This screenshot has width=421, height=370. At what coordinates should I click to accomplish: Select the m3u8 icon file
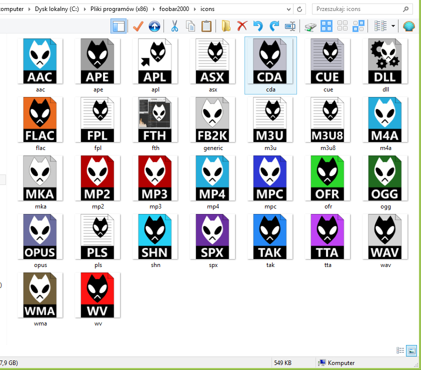pos(327,124)
